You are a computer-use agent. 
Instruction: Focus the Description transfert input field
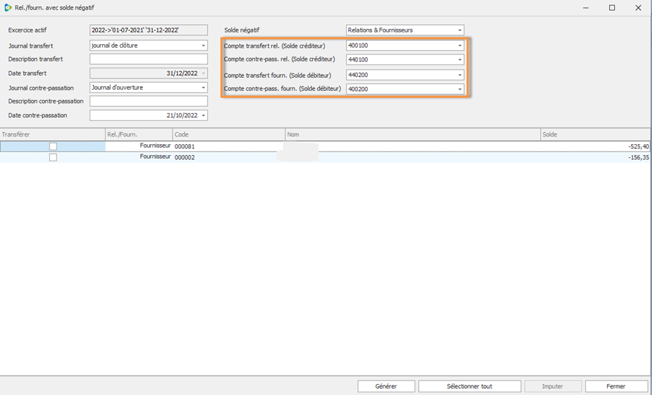click(x=148, y=59)
